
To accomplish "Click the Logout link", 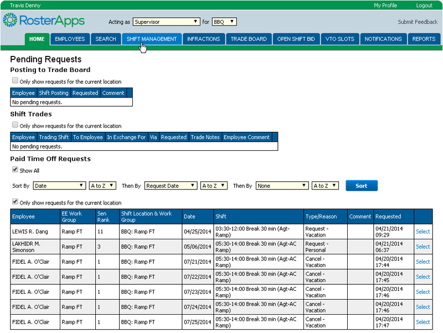I will coord(424,6).
